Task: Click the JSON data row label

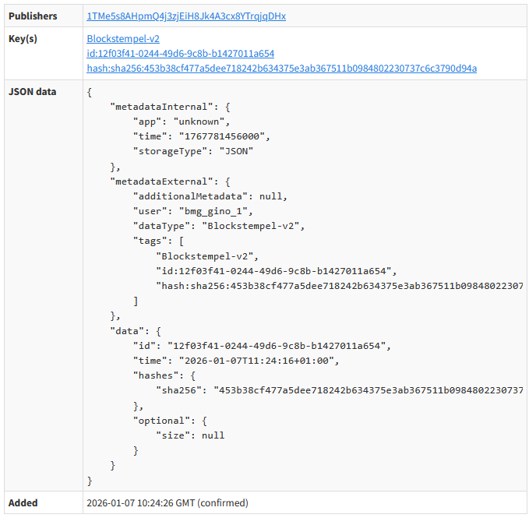Action: click(32, 91)
